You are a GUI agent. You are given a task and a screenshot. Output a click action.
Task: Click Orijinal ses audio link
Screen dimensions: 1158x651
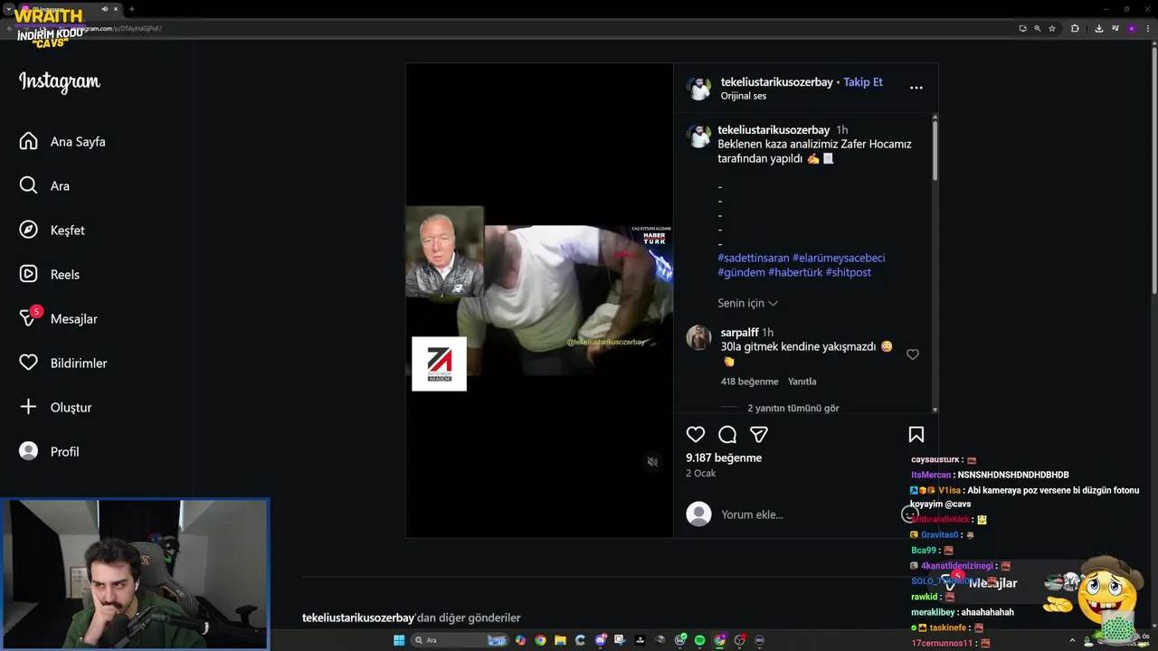(744, 96)
